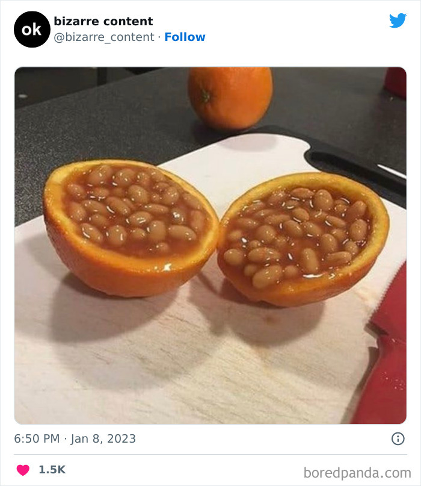Click the @bizarre_content handle

tap(104, 37)
